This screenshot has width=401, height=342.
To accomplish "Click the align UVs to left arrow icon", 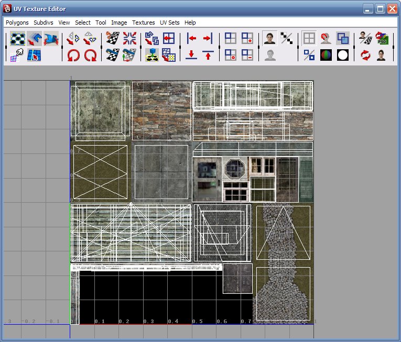I will (191, 38).
